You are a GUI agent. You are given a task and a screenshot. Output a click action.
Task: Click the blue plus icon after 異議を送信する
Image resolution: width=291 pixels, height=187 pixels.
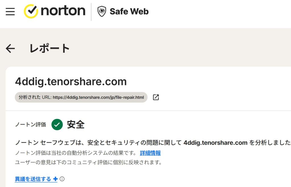point(55,179)
